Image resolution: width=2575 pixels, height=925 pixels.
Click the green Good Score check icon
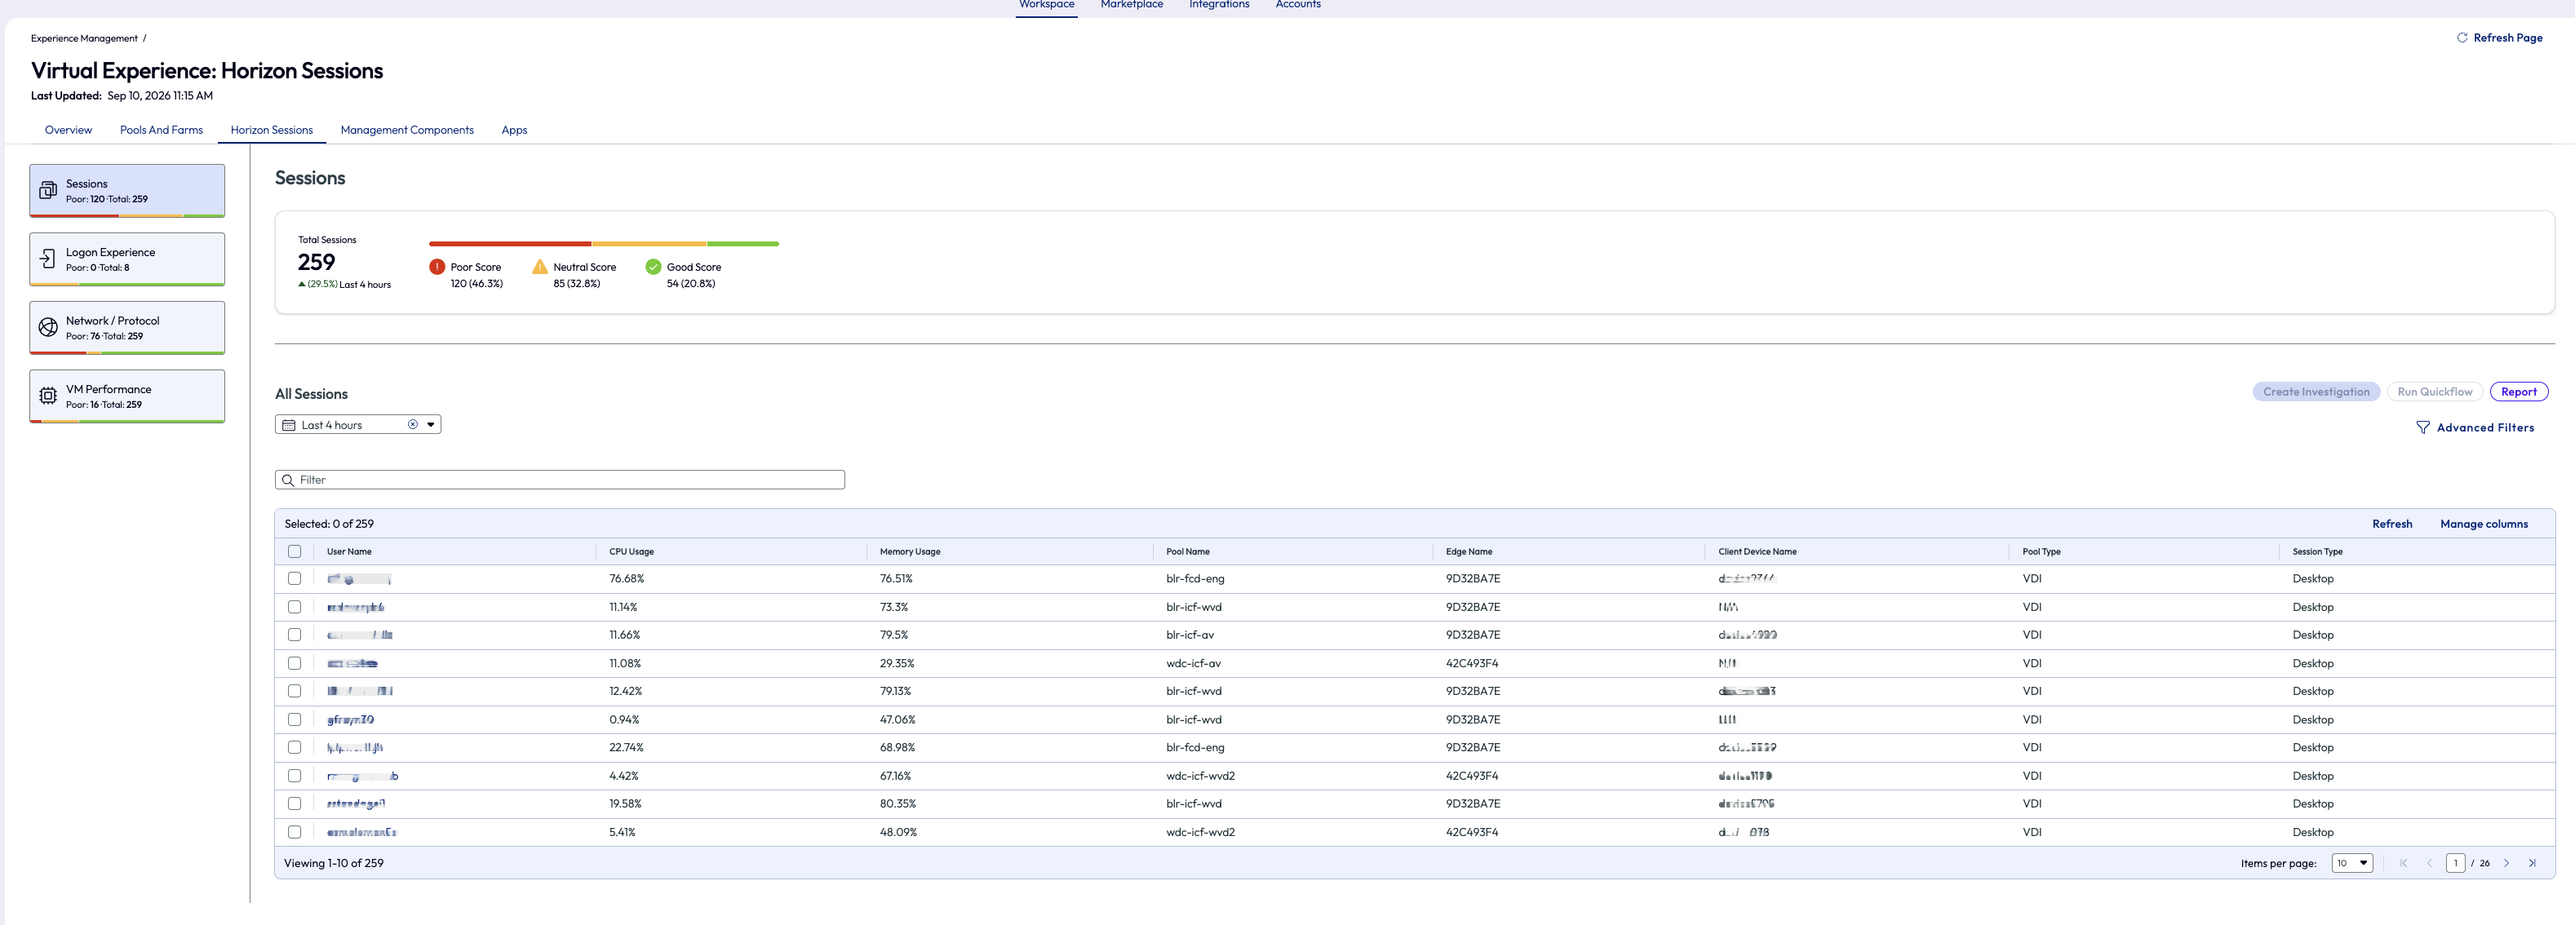click(653, 267)
